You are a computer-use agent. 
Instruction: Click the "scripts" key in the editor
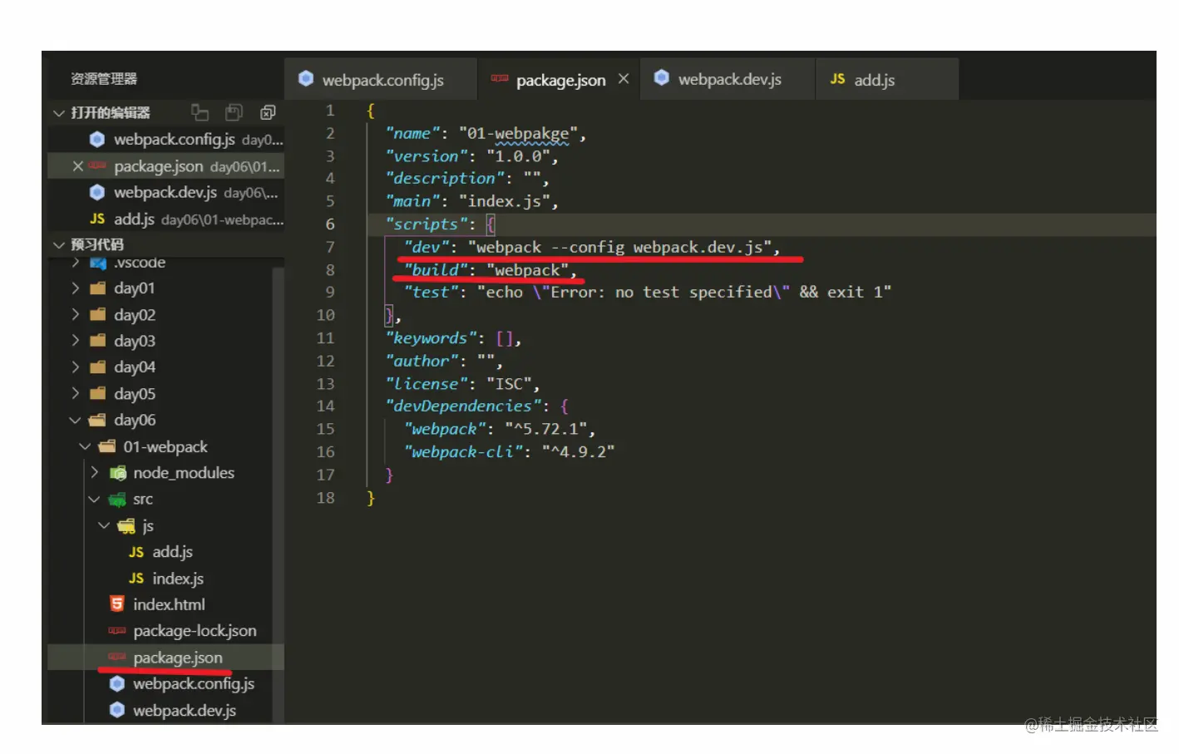[426, 224]
